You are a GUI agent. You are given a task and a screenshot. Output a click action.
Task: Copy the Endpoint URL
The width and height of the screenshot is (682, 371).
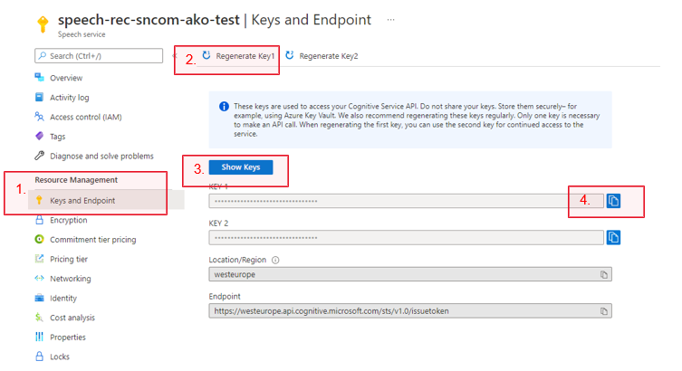[604, 310]
